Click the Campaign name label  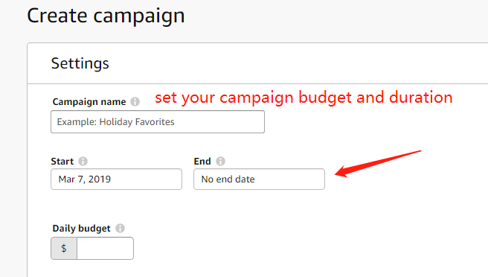tap(89, 102)
